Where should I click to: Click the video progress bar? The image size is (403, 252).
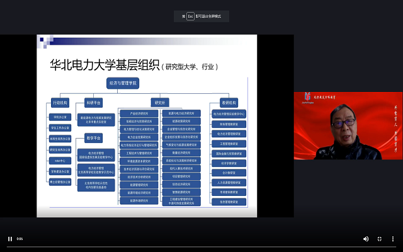point(201,246)
